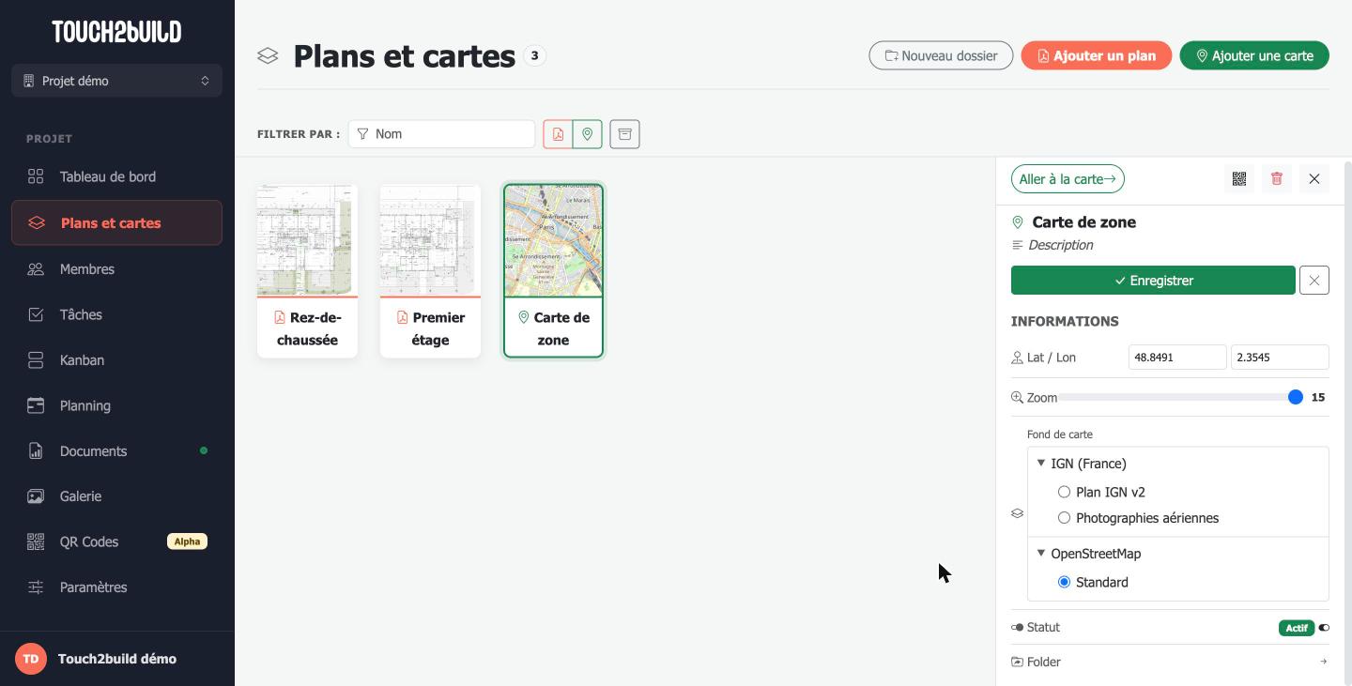
Task: Click the Nom filter field
Action: pyautogui.click(x=441, y=134)
